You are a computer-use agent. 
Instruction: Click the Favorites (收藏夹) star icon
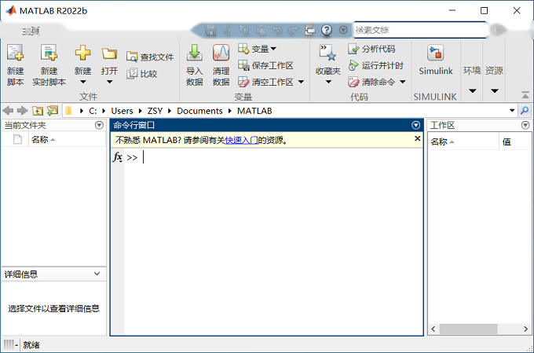(327, 53)
